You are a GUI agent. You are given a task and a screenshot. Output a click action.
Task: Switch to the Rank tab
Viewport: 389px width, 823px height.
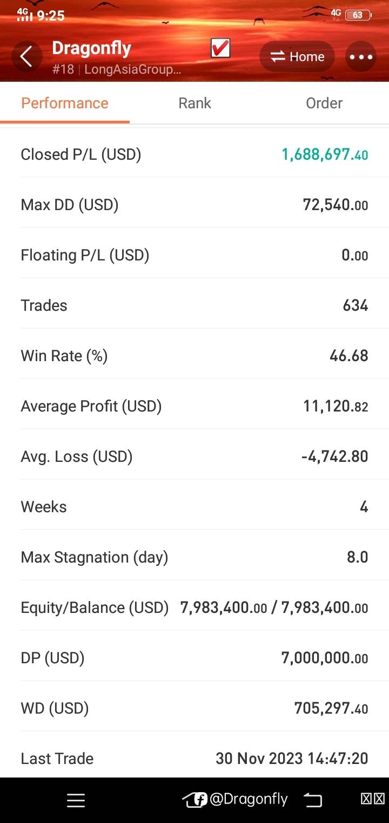point(194,103)
